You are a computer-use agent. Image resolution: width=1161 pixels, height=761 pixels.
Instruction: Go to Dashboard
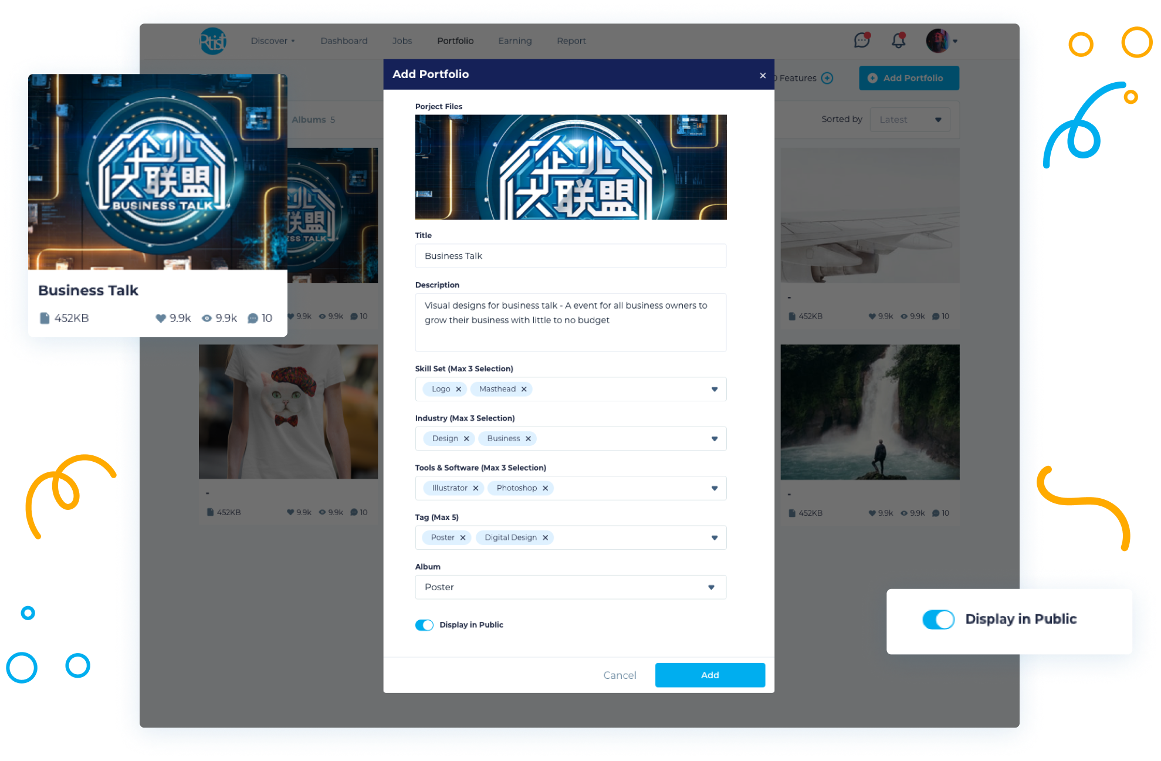pos(344,41)
